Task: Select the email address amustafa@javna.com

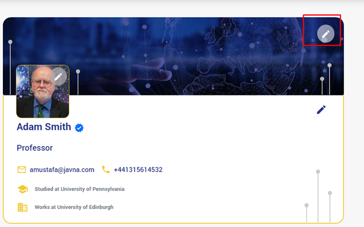Action: point(62,170)
